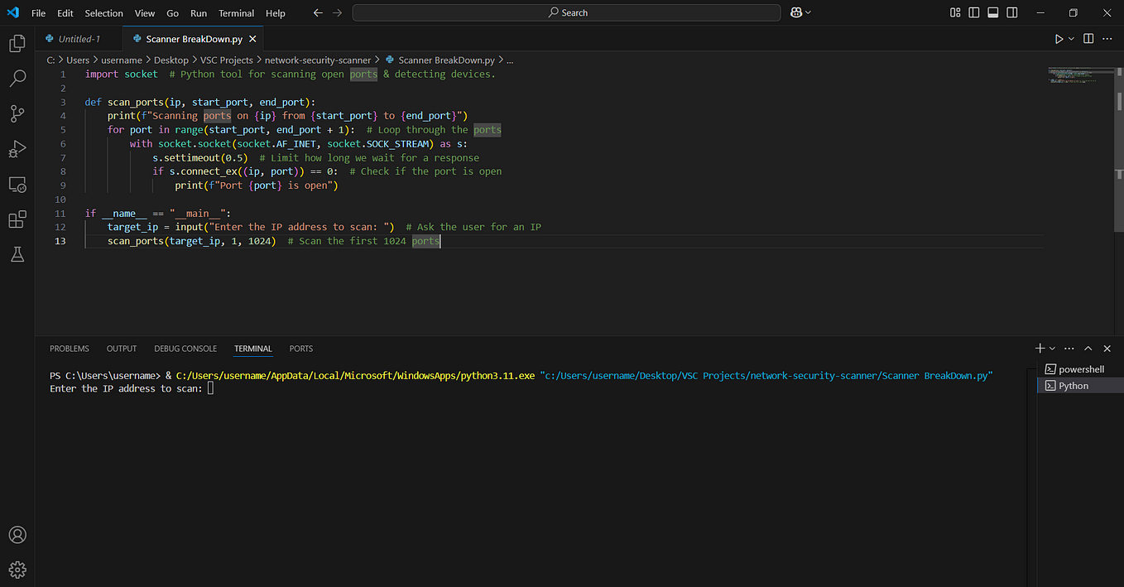Go back with the left arrow
This screenshot has width=1124, height=587.
(319, 12)
